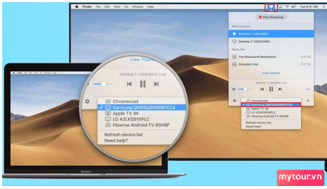Open the JustStream cast icon in the menu bar
Screen dimensions: 327x189
pyautogui.click(x=271, y=7)
